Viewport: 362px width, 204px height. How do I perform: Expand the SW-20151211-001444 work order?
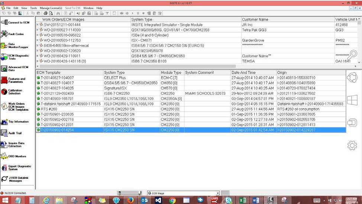[x=37, y=25]
